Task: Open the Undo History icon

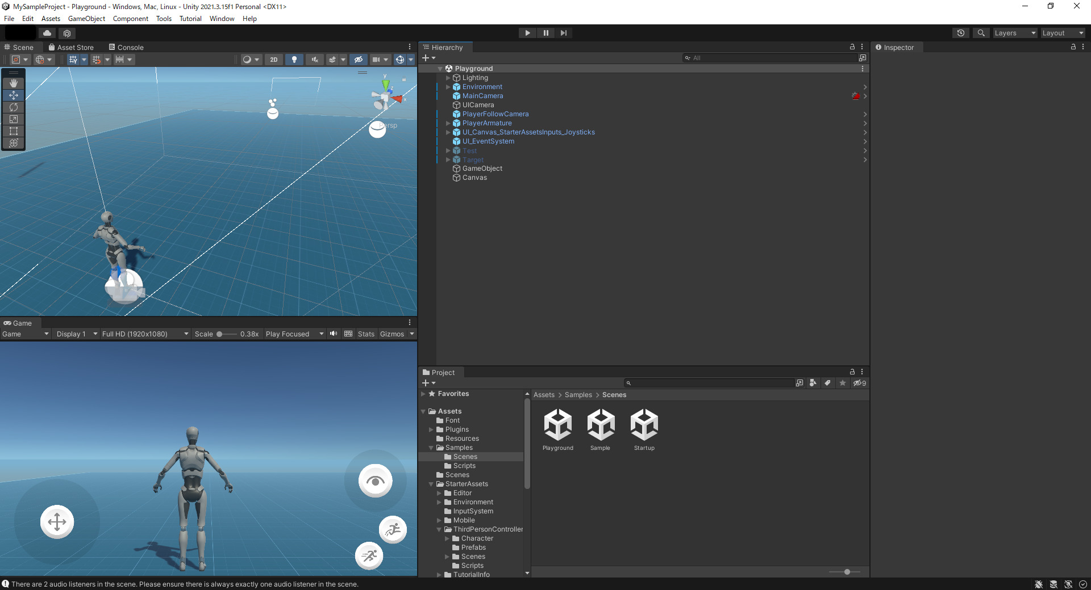Action: coord(960,33)
